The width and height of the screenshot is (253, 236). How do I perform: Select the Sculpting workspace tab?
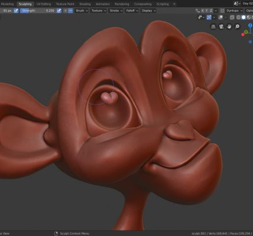tap(25, 4)
